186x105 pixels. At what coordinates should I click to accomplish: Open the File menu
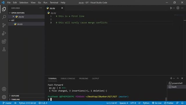click(9, 3)
